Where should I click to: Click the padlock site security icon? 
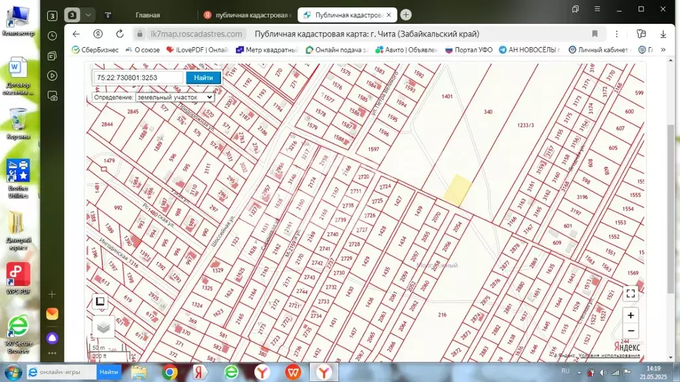click(x=139, y=34)
